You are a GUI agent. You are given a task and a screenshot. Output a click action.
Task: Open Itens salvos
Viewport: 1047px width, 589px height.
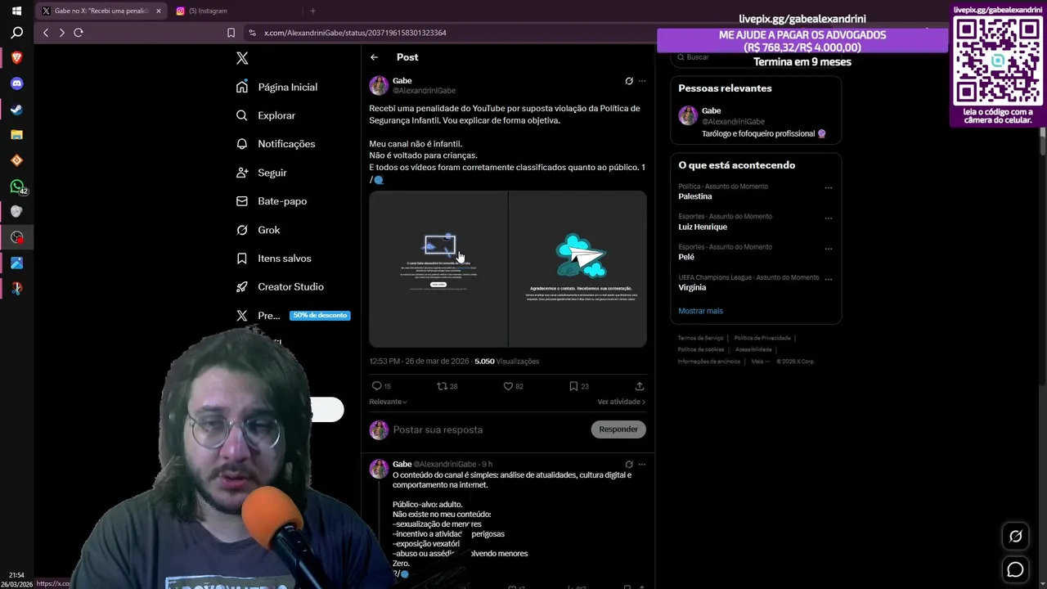[273, 259]
